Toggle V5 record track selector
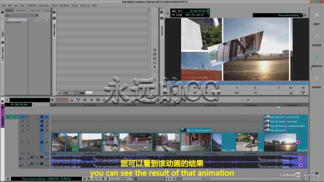 [22, 117]
